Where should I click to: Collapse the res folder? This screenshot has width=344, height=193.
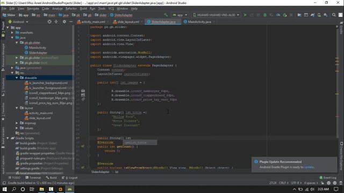point(12,73)
